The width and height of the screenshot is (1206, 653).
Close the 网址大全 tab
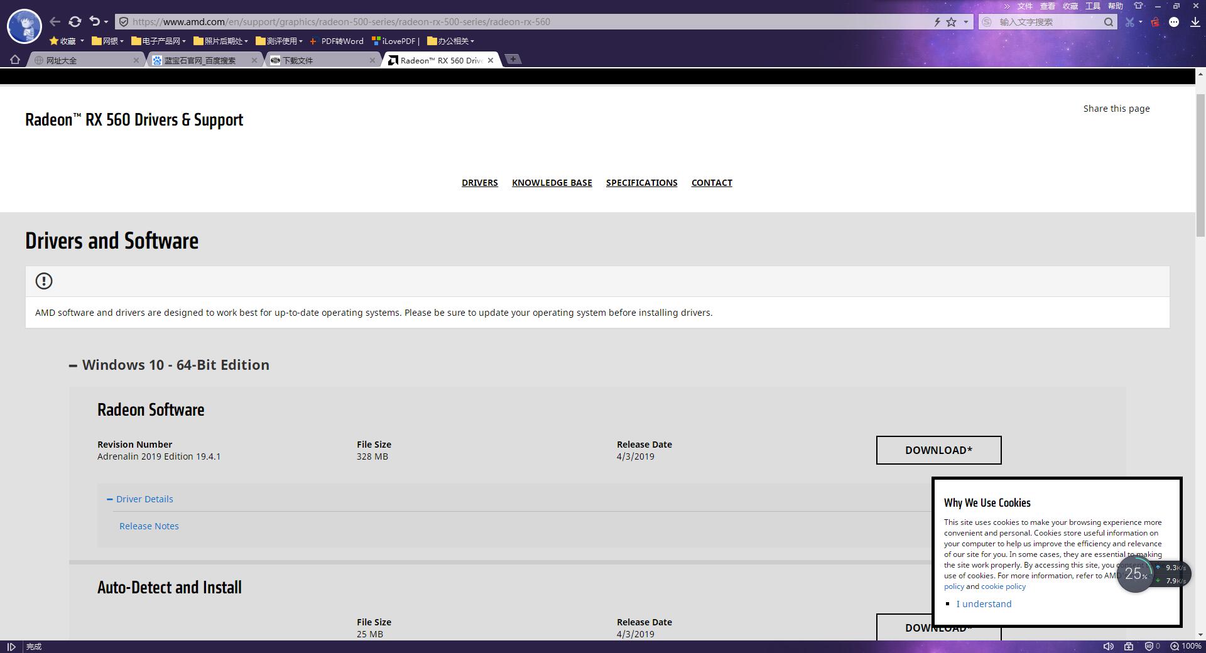point(136,60)
